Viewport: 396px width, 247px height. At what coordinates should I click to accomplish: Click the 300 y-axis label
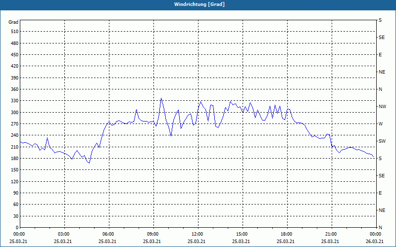15,113
